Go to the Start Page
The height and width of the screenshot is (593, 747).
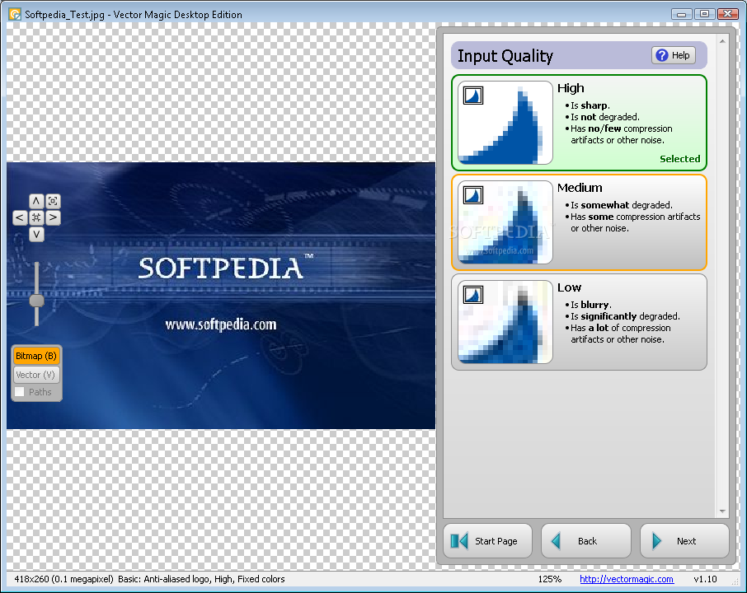pyautogui.click(x=487, y=541)
